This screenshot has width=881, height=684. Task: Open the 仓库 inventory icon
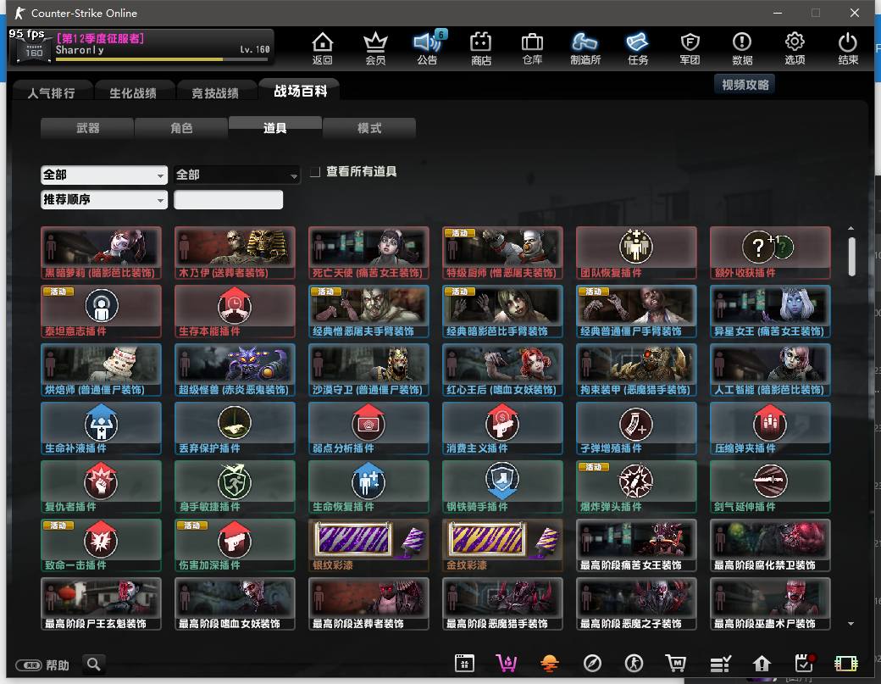(x=532, y=48)
